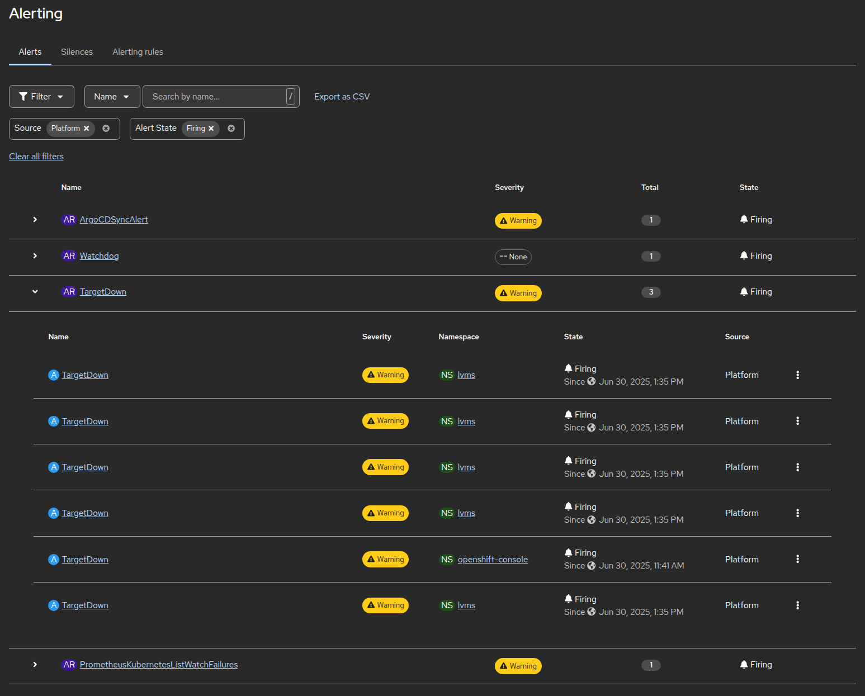The image size is (865, 696).
Task: Switch to the Alerting rules tab
Action: coord(138,52)
